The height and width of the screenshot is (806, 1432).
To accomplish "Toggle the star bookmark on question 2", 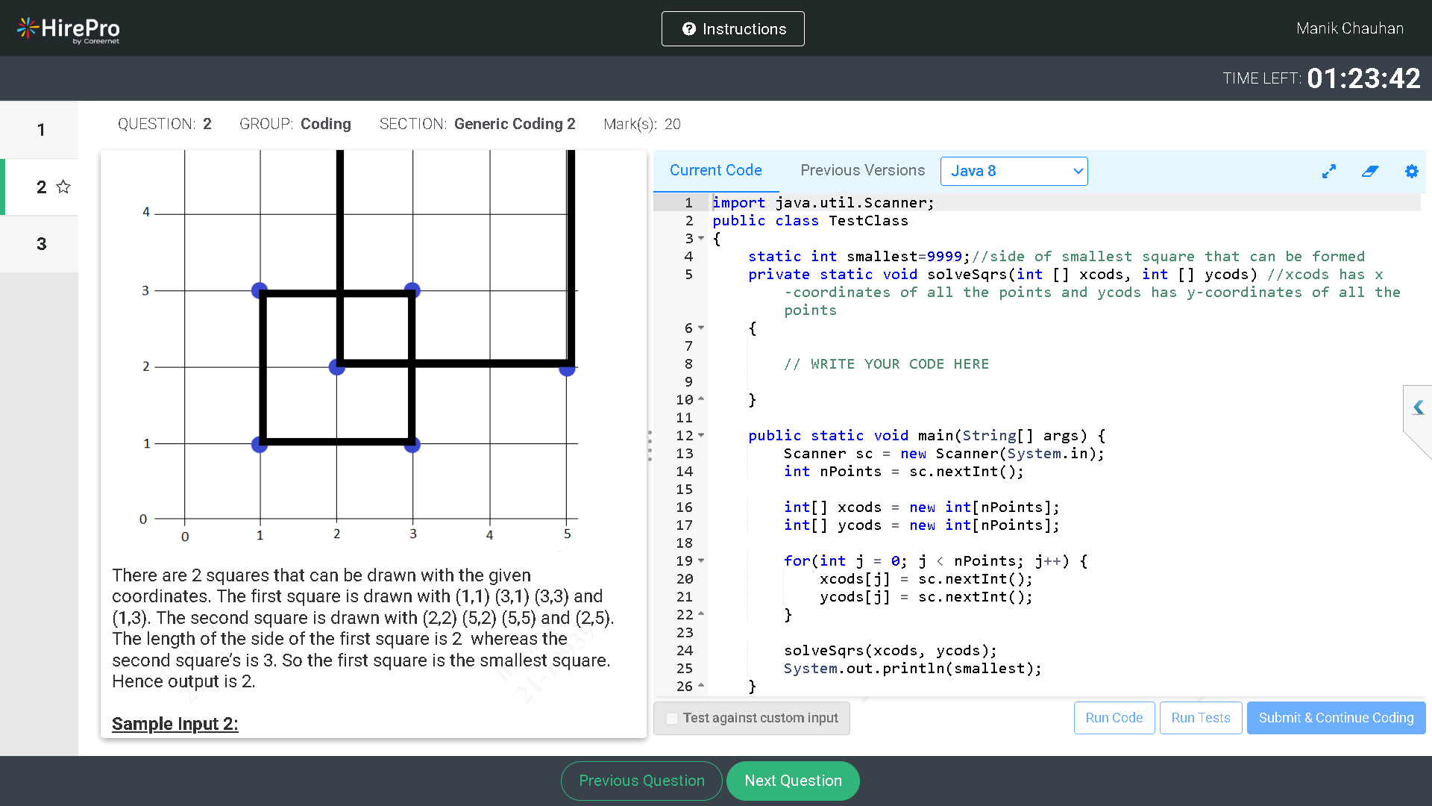I will (x=63, y=187).
